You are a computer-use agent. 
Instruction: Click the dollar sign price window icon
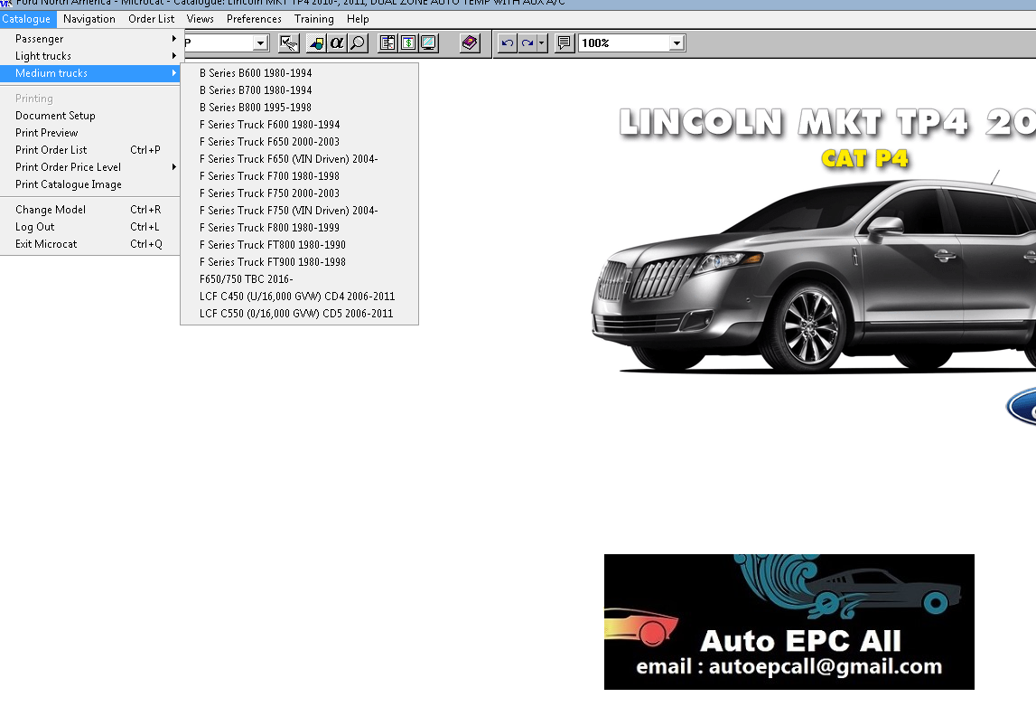[x=408, y=43]
